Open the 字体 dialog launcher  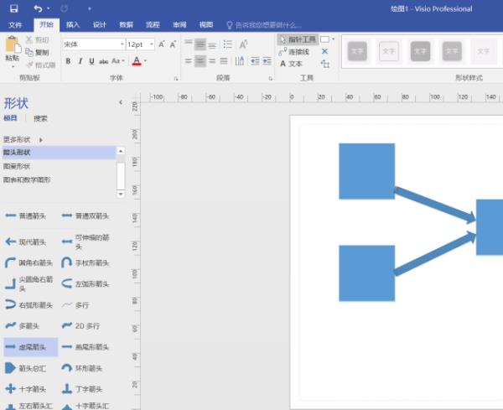pyautogui.click(x=176, y=78)
